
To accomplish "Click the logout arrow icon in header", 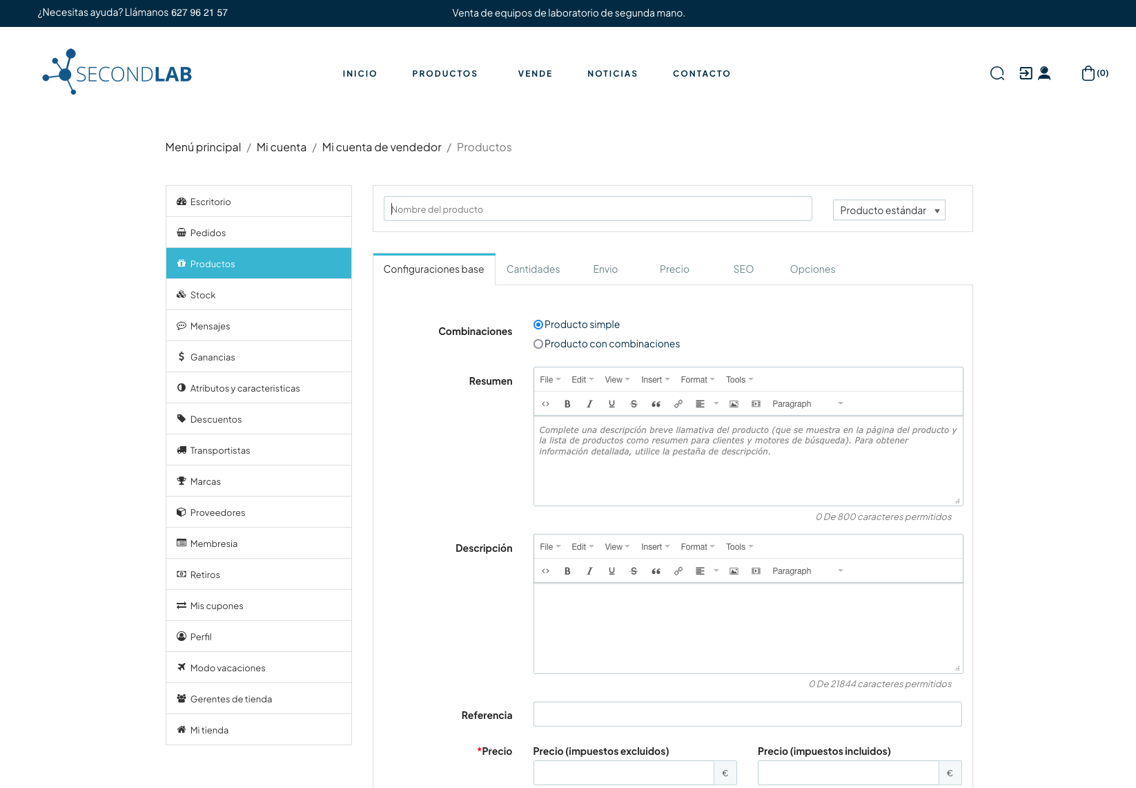I will [1026, 73].
